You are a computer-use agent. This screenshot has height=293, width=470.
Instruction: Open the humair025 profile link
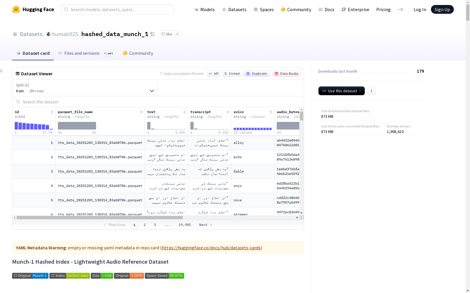(65, 34)
